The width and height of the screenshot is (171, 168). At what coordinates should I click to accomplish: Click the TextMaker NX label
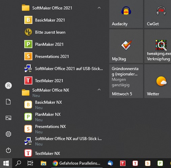pyautogui.click(x=48, y=154)
